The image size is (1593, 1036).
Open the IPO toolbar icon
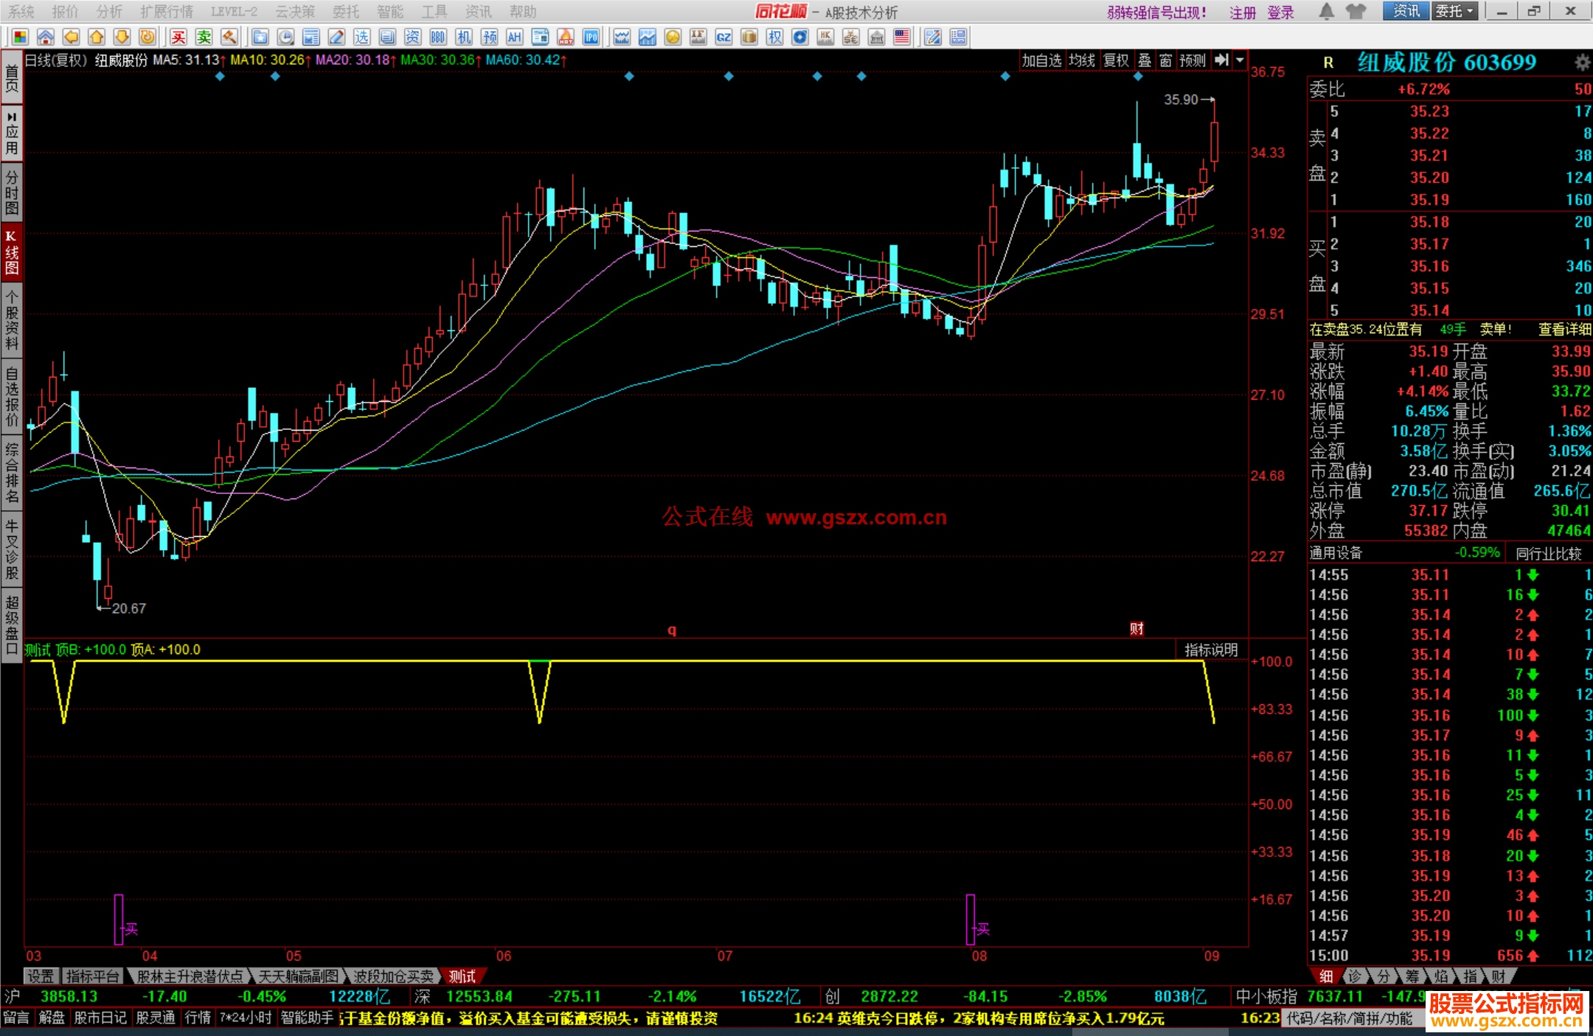click(x=591, y=37)
